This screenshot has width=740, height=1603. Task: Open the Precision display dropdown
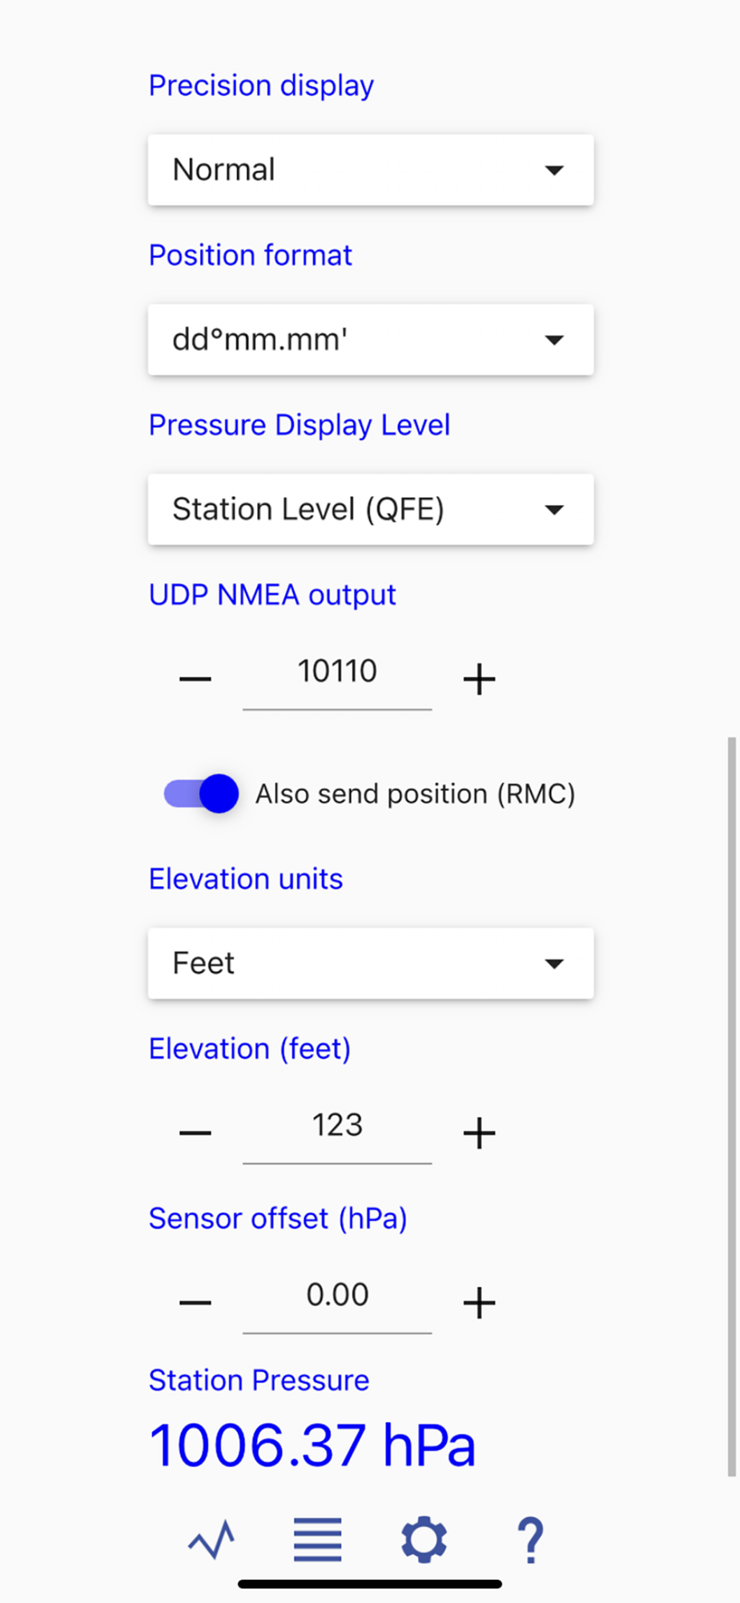(x=371, y=170)
